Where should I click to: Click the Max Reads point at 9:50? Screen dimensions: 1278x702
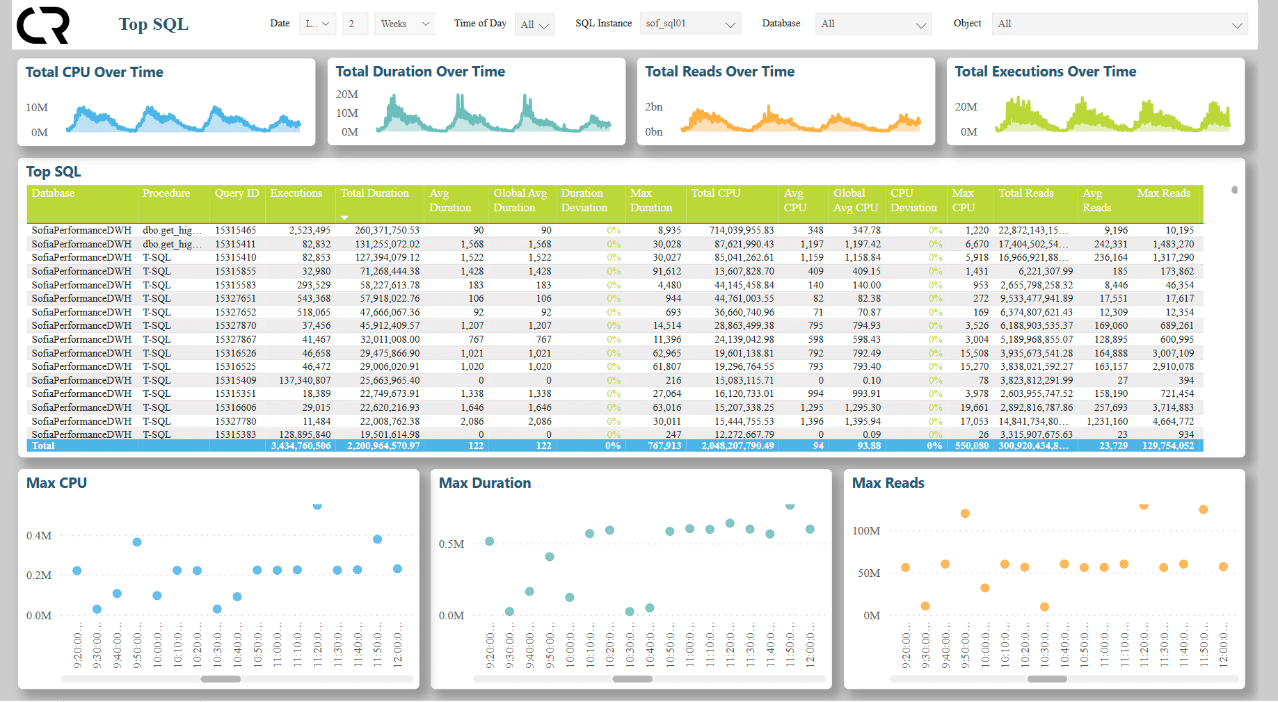[x=965, y=514]
